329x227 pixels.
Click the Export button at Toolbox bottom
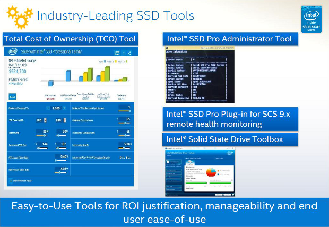[227, 195]
